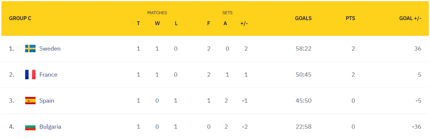Click Bulgaria's goals value 22:58
The image size is (430, 139).
pos(304,127)
